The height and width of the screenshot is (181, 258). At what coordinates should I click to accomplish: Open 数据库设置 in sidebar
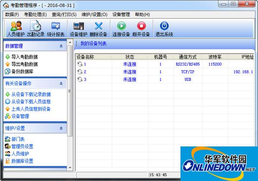click(22, 161)
